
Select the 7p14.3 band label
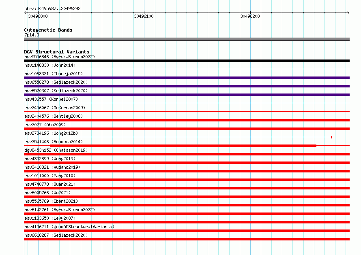click(x=32, y=35)
